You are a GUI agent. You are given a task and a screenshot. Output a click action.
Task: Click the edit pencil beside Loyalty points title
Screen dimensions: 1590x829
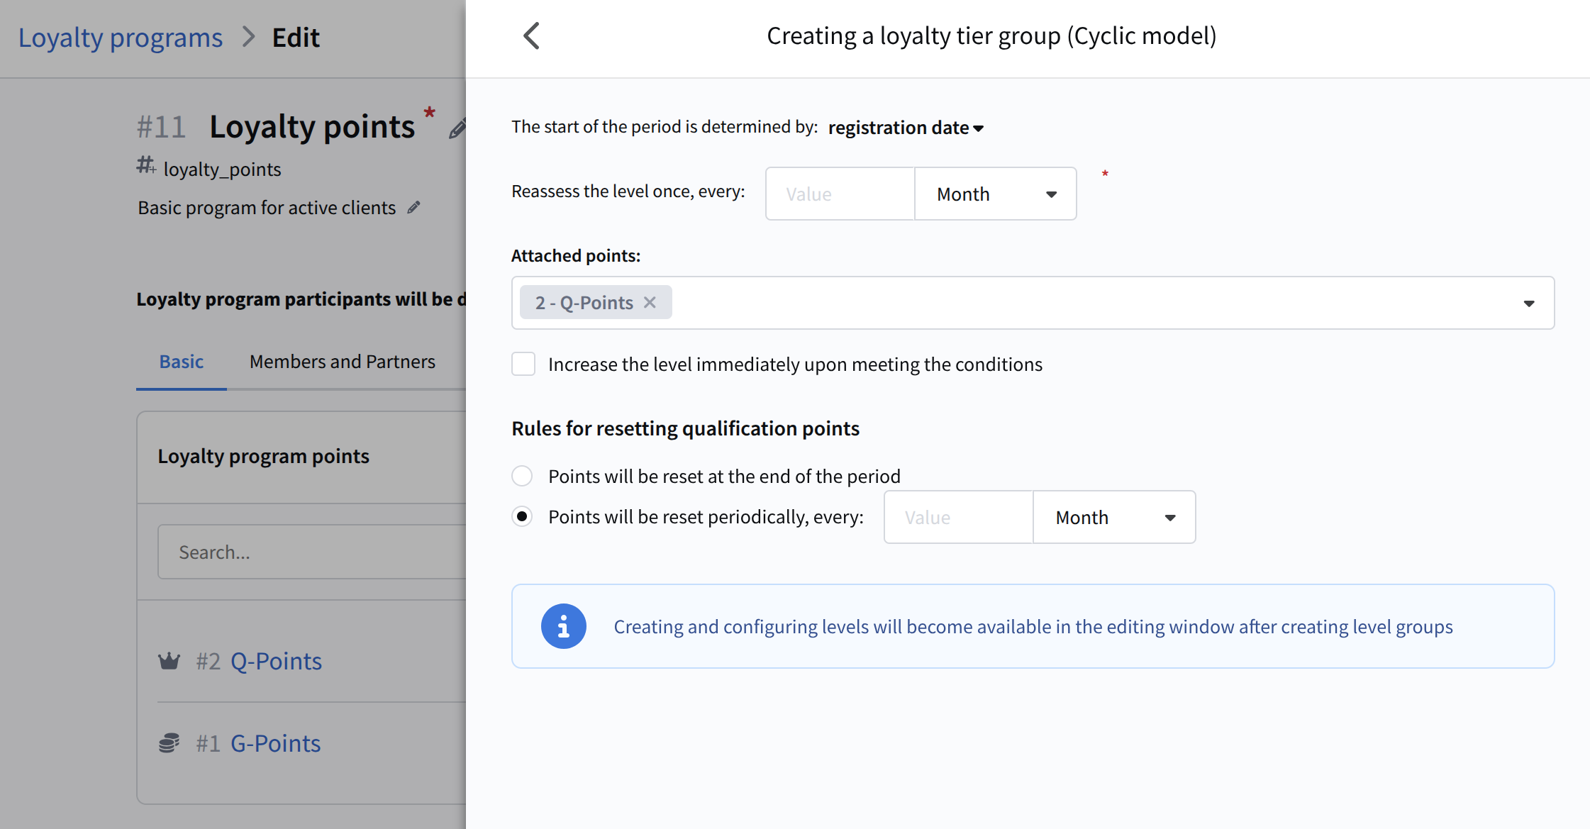pyautogui.click(x=457, y=128)
